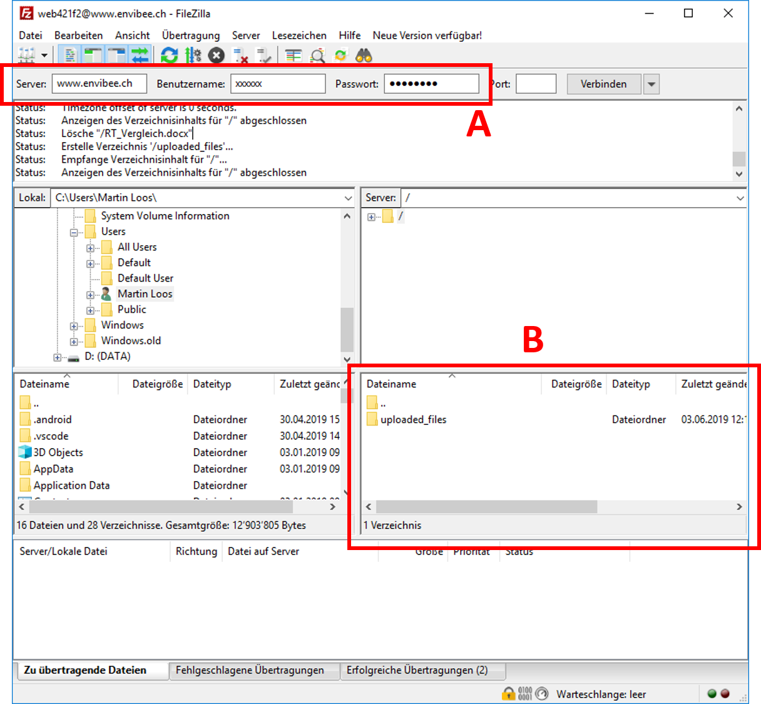This screenshot has height=704, width=761.
Task: Open the Server path dropdown
Action: (x=740, y=198)
